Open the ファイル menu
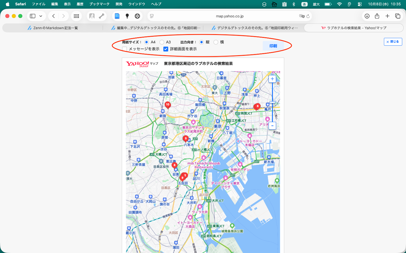The image size is (406, 253). (x=39, y=4)
